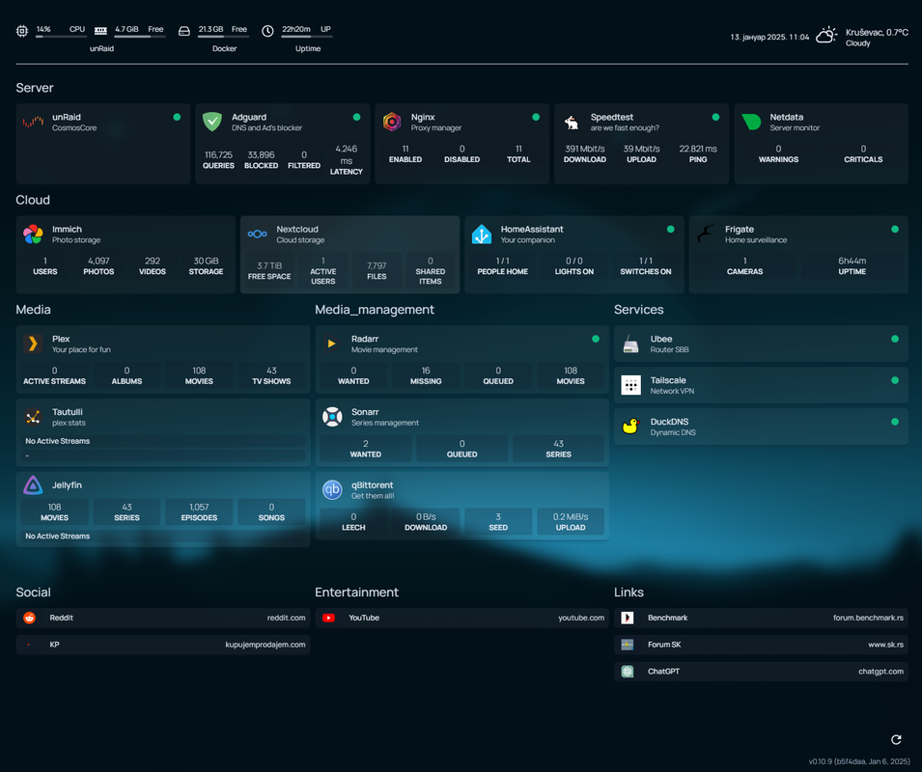Image resolution: width=922 pixels, height=772 pixels.
Task: Open the unRaid service icon
Action: (x=33, y=122)
